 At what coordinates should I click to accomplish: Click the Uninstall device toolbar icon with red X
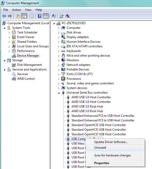[67, 16]
